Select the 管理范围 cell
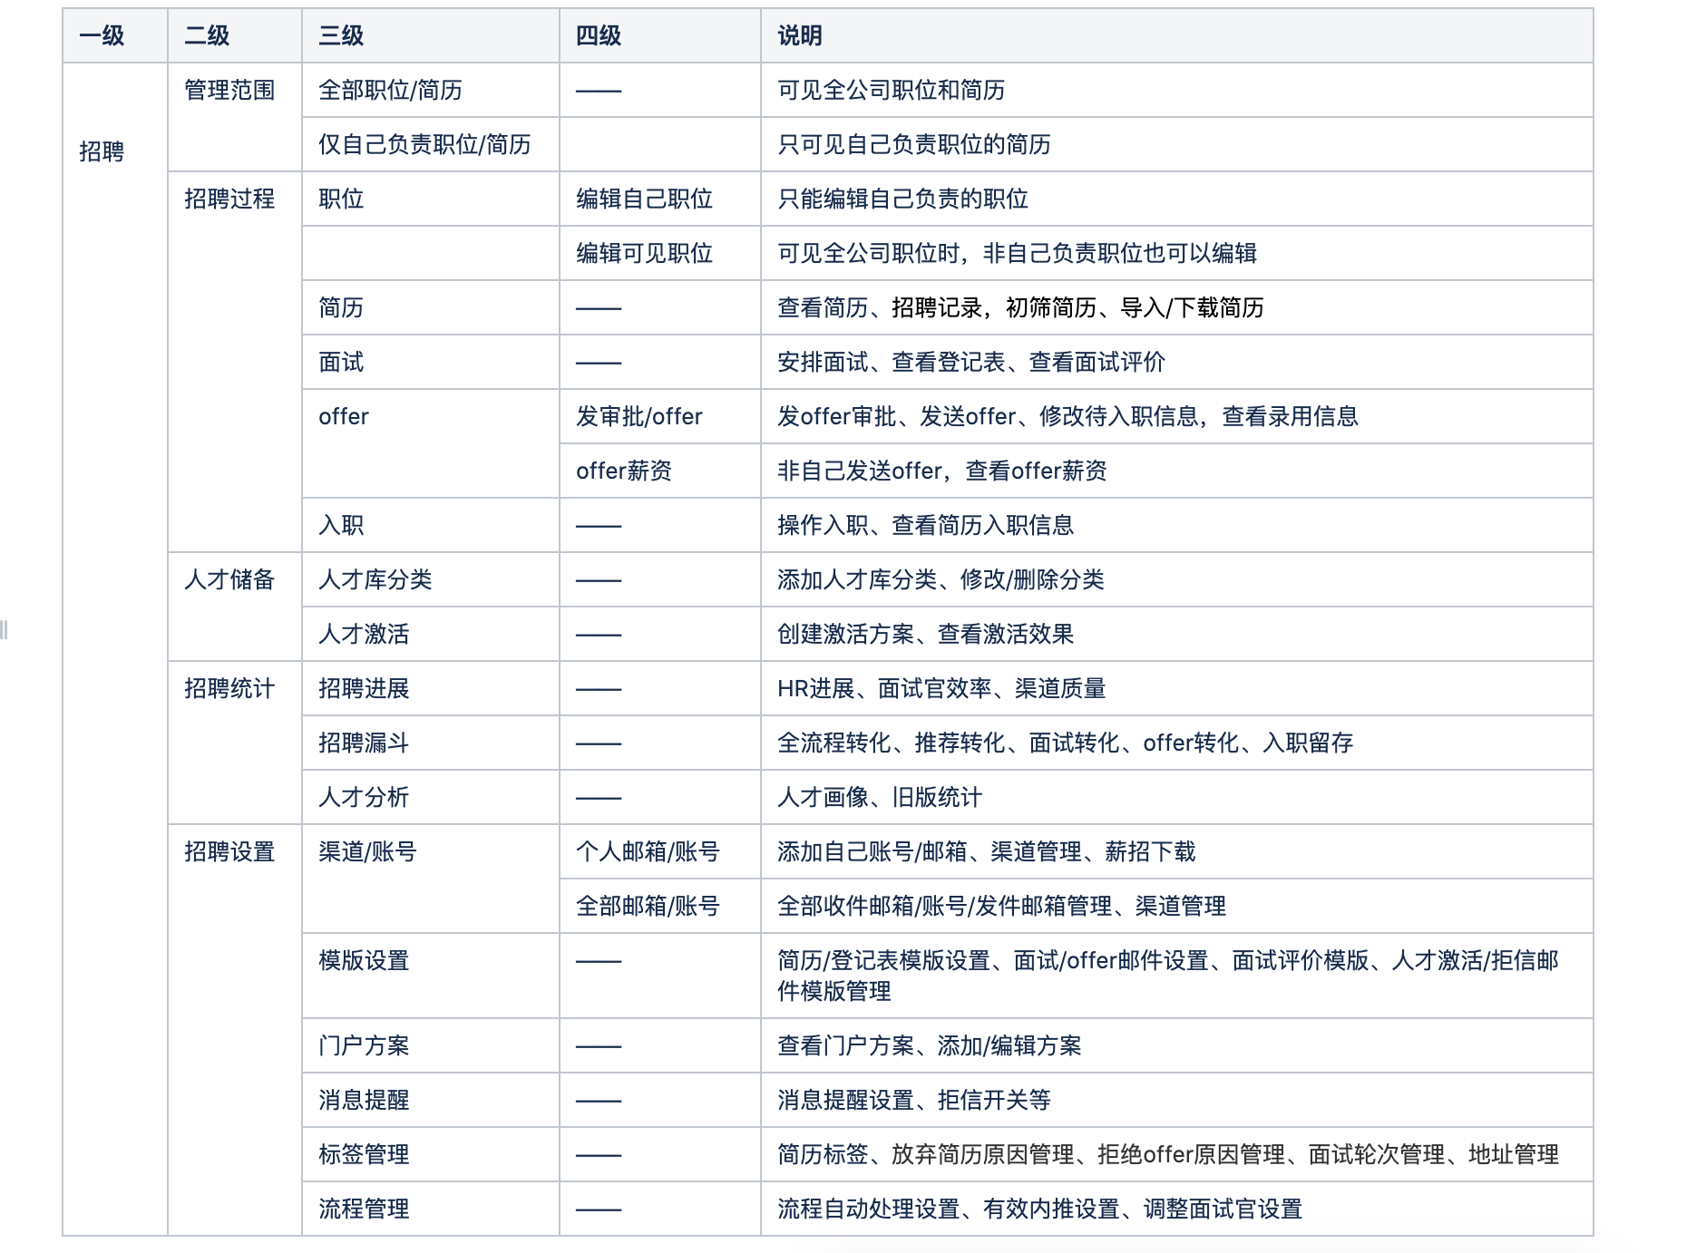This screenshot has width=1696, height=1253. [235, 117]
